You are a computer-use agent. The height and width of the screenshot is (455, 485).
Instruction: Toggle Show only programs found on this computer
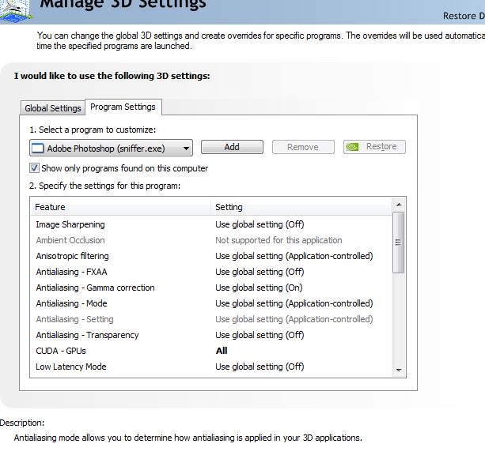pos(34,168)
